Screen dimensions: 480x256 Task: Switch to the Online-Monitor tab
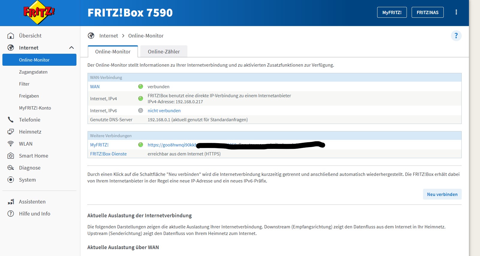click(113, 52)
